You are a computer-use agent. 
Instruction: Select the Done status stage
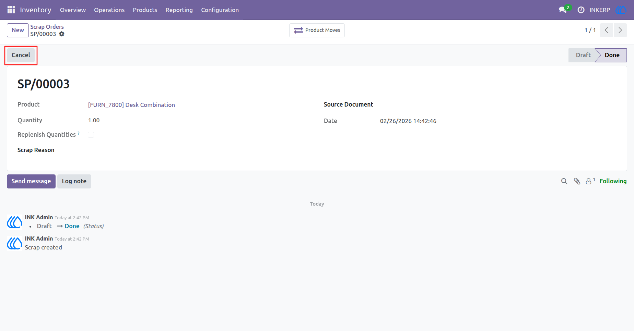pyautogui.click(x=612, y=55)
